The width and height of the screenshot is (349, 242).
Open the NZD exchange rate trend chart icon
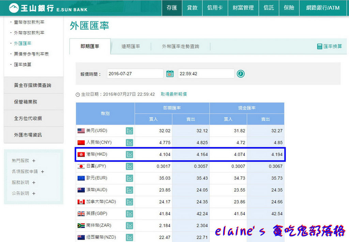coord(129,237)
